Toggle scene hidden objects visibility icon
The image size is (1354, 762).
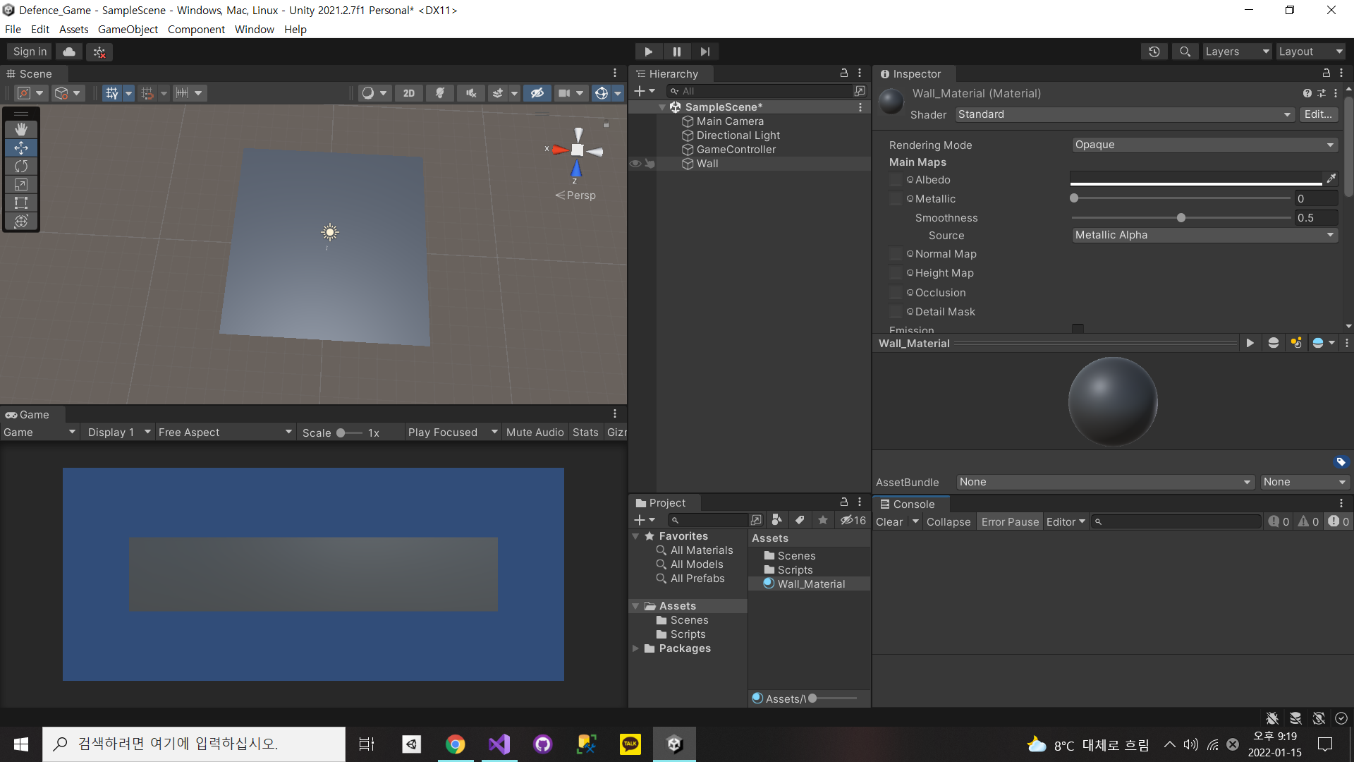[x=537, y=93]
